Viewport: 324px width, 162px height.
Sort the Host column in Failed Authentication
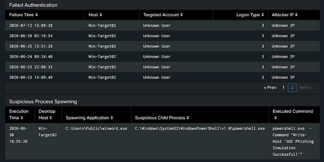click(x=101, y=15)
